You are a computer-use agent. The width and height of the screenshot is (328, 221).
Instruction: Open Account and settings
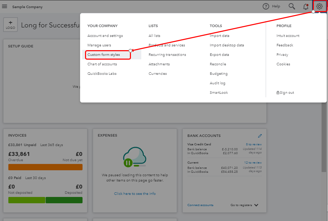(105, 36)
